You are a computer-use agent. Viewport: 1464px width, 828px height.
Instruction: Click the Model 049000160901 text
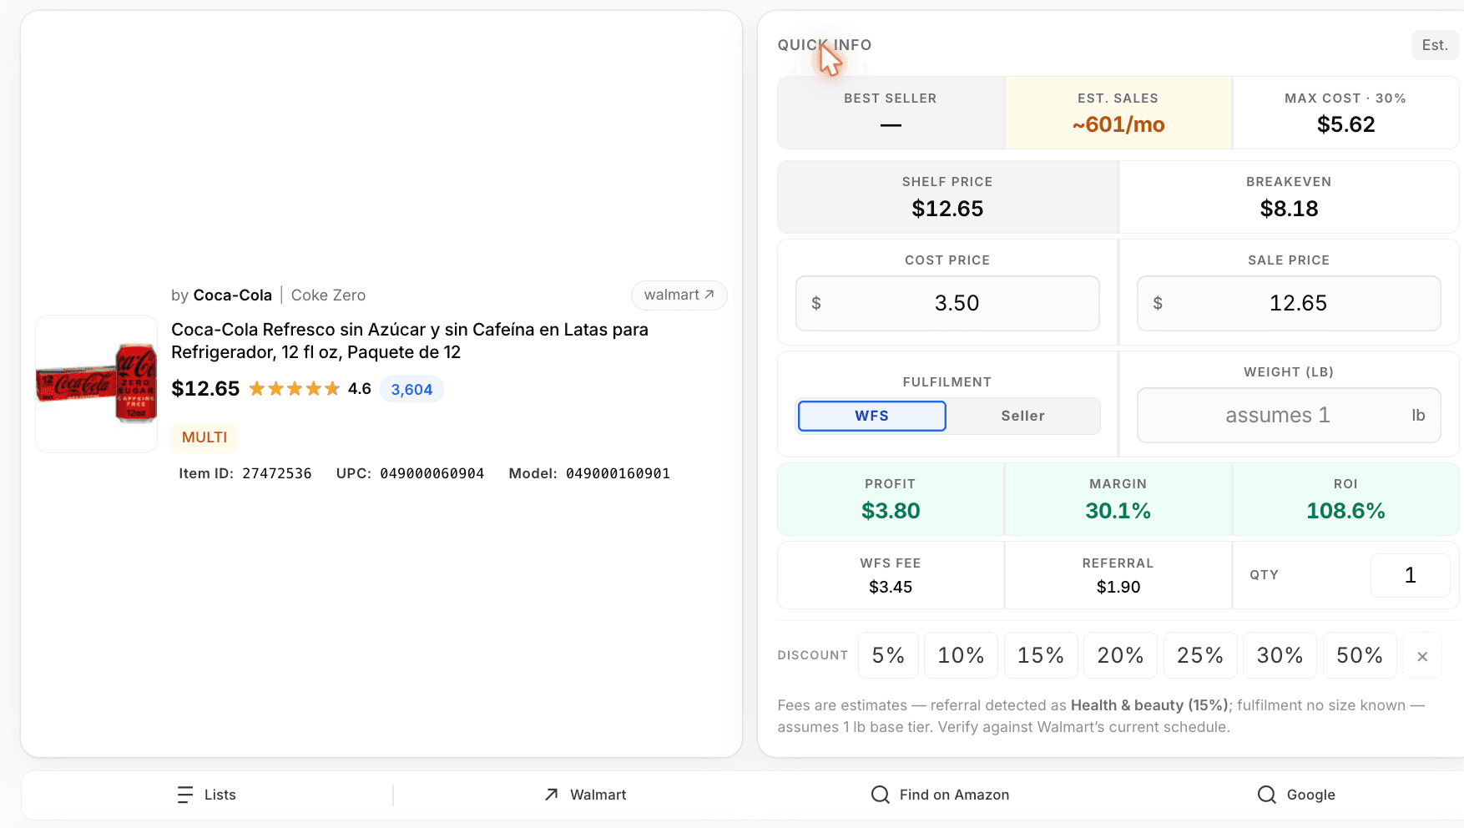589,473
